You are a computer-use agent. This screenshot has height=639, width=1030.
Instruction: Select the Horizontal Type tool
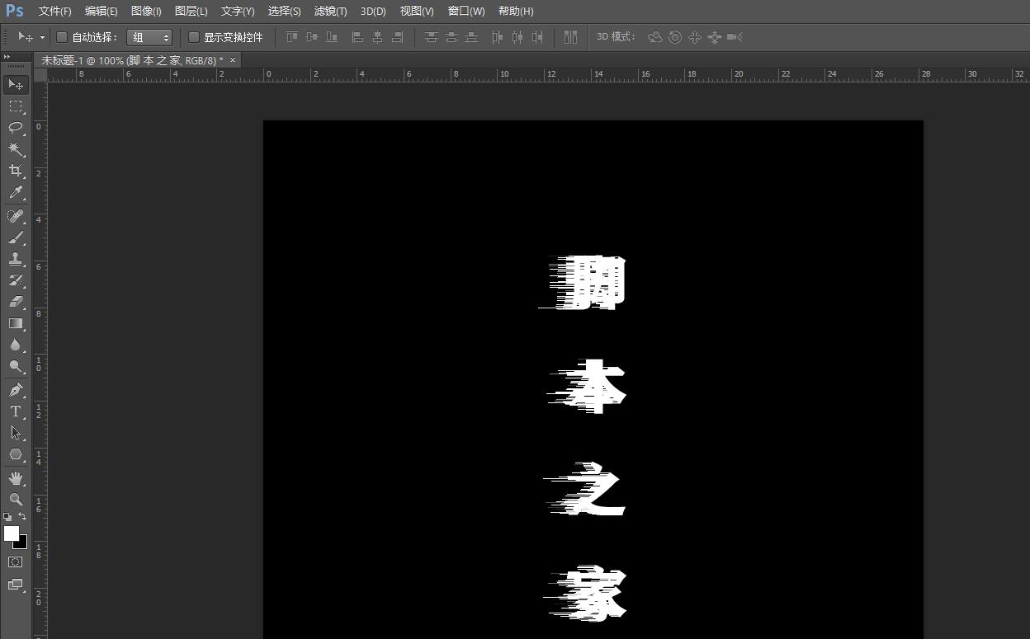coord(16,411)
